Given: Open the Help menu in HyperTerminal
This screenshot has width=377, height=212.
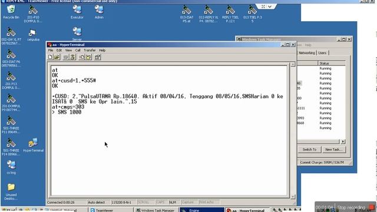Looking at the screenshot, I should point(102,50).
